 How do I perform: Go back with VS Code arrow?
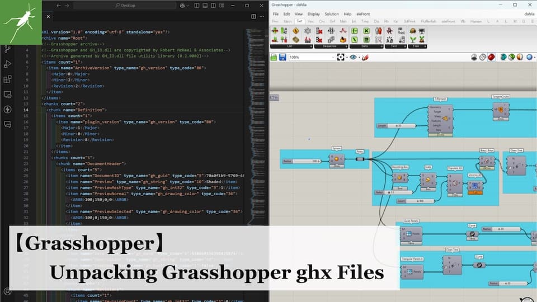(59, 6)
